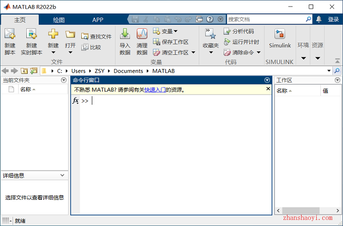
Task: Open the 清除命令 dropdown arrow
Action: [259, 52]
